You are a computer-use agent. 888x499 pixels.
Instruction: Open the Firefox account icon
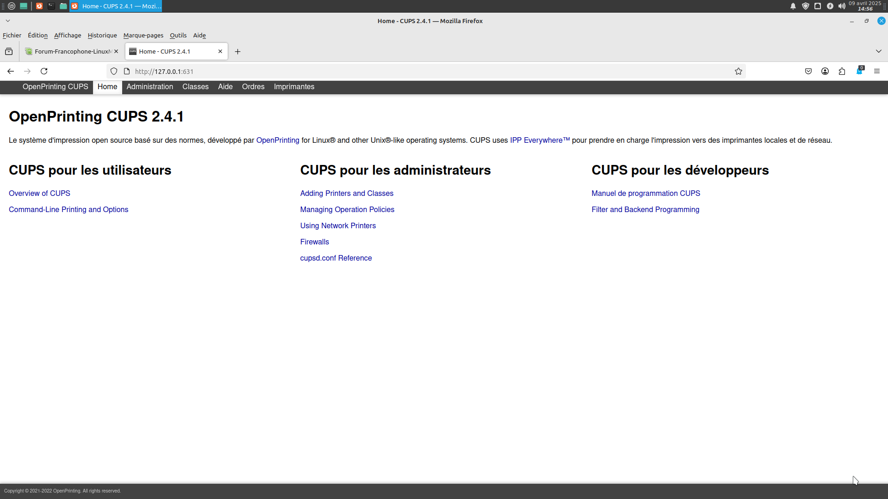pos(825,71)
